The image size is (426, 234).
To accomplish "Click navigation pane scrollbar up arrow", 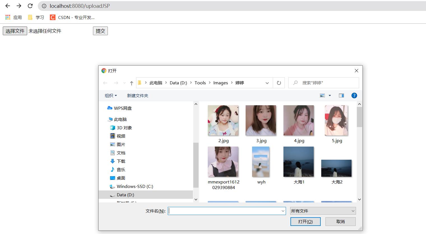I will click(x=196, y=104).
